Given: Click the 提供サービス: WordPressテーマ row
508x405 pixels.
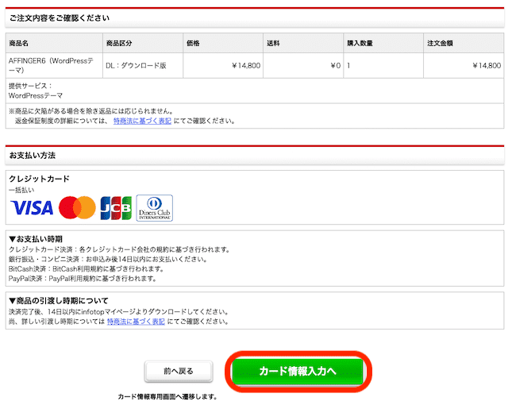Looking at the screenshot, I should pyautogui.click(x=255, y=91).
